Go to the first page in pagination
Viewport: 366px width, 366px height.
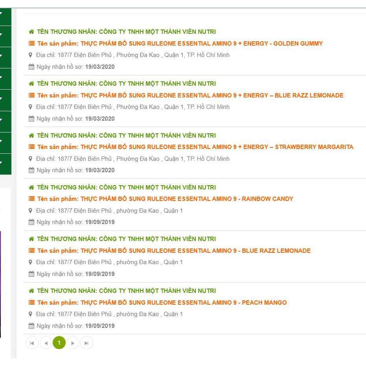coord(32,343)
